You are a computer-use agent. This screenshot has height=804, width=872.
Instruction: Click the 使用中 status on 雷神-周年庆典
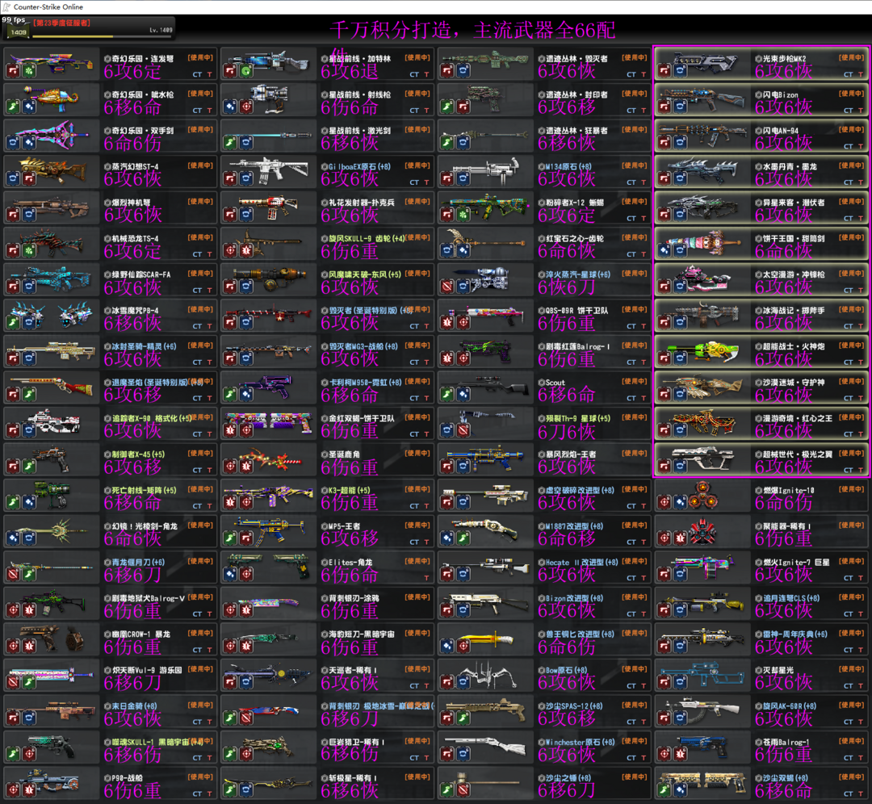852,633
